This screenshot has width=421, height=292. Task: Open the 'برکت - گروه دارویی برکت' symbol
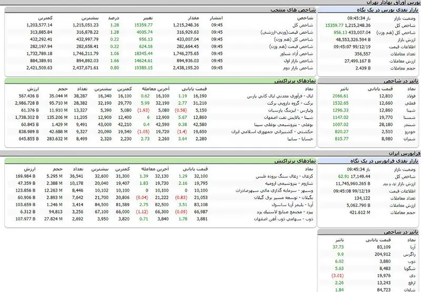pos(290,103)
